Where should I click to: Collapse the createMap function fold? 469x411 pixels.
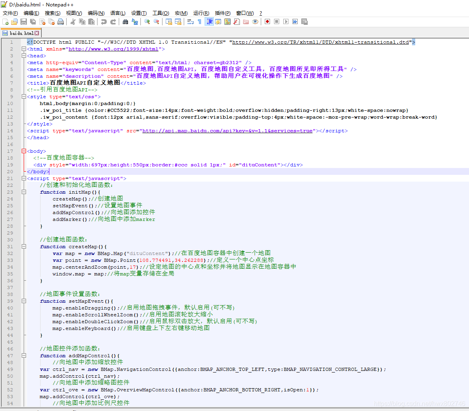(x=24, y=247)
